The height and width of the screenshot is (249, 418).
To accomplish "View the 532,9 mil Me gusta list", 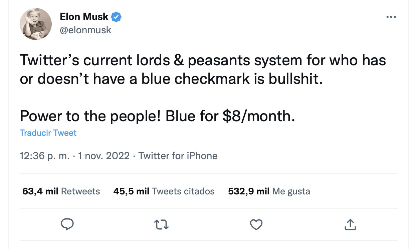I will [269, 191].
